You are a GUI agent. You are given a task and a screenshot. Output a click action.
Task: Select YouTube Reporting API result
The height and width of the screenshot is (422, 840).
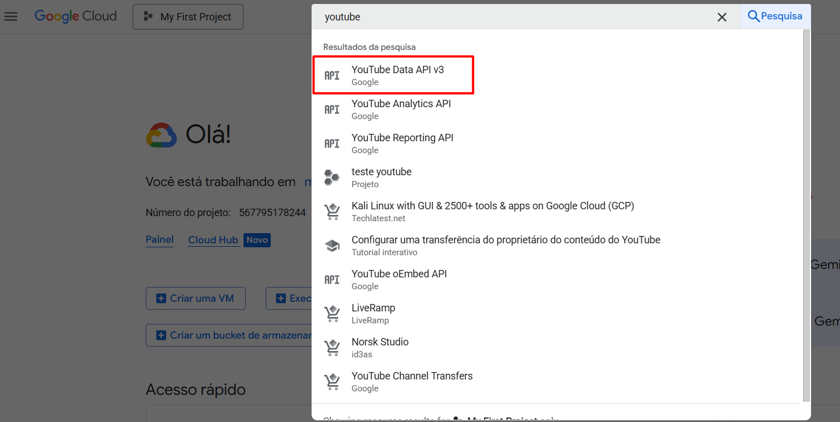557,144
